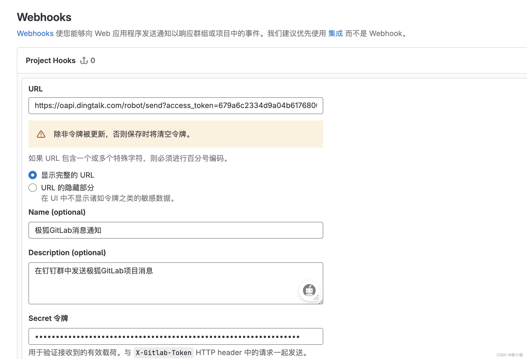This screenshot has width=527, height=359.
Task: Focus the Name (optional) input field
Action: click(x=176, y=230)
